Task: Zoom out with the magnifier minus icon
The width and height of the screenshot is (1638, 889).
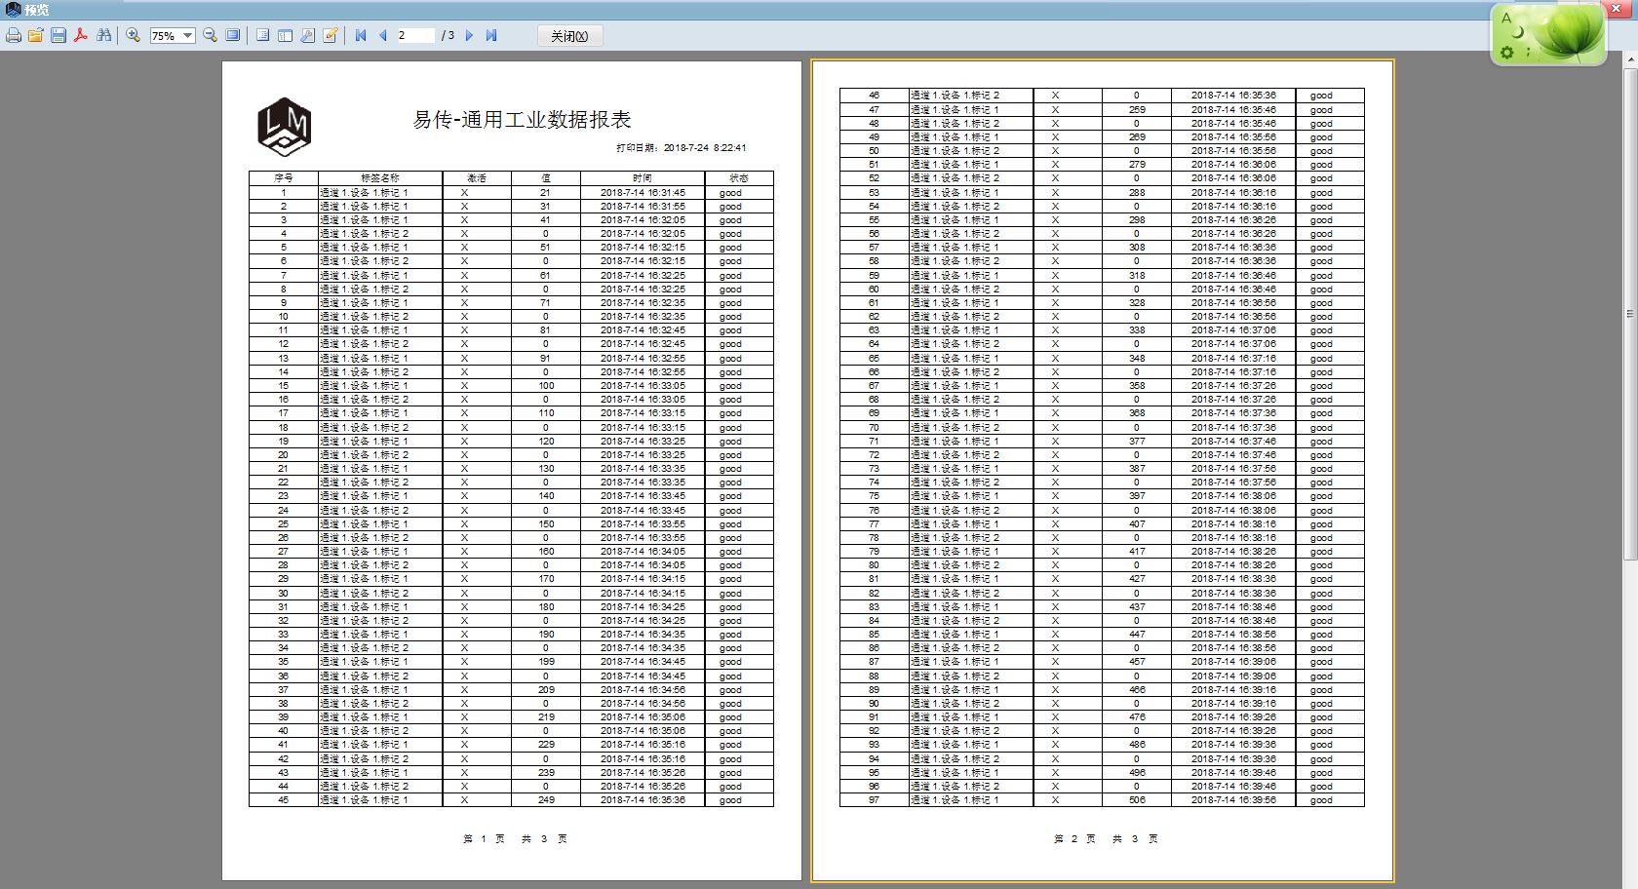Action: pyautogui.click(x=210, y=36)
